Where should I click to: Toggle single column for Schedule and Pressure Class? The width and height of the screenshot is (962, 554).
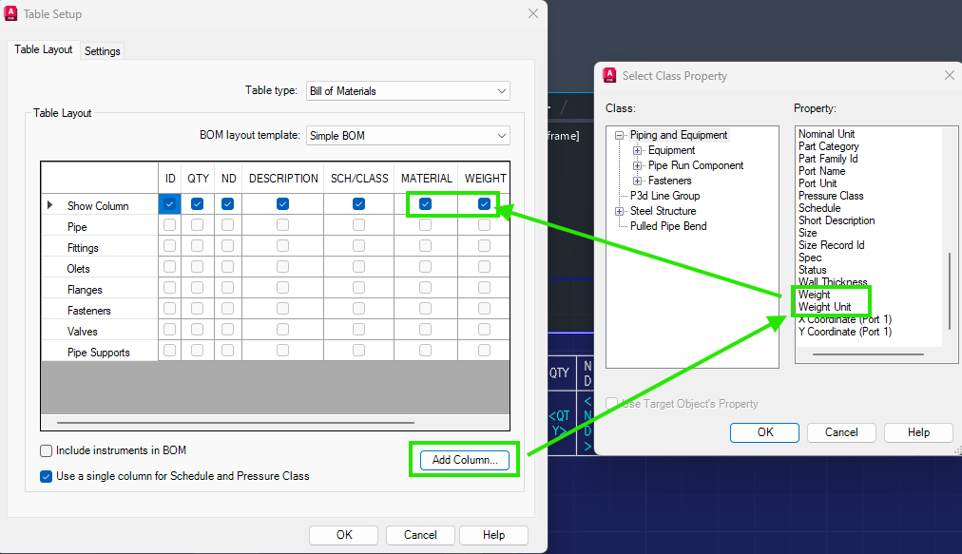[46, 477]
